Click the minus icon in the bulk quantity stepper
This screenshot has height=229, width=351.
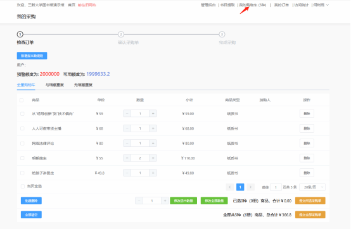pyautogui.click(x=139, y=201)
